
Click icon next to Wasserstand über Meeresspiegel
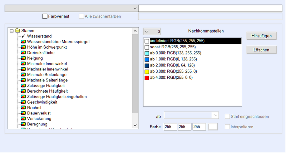pos(23,41)
